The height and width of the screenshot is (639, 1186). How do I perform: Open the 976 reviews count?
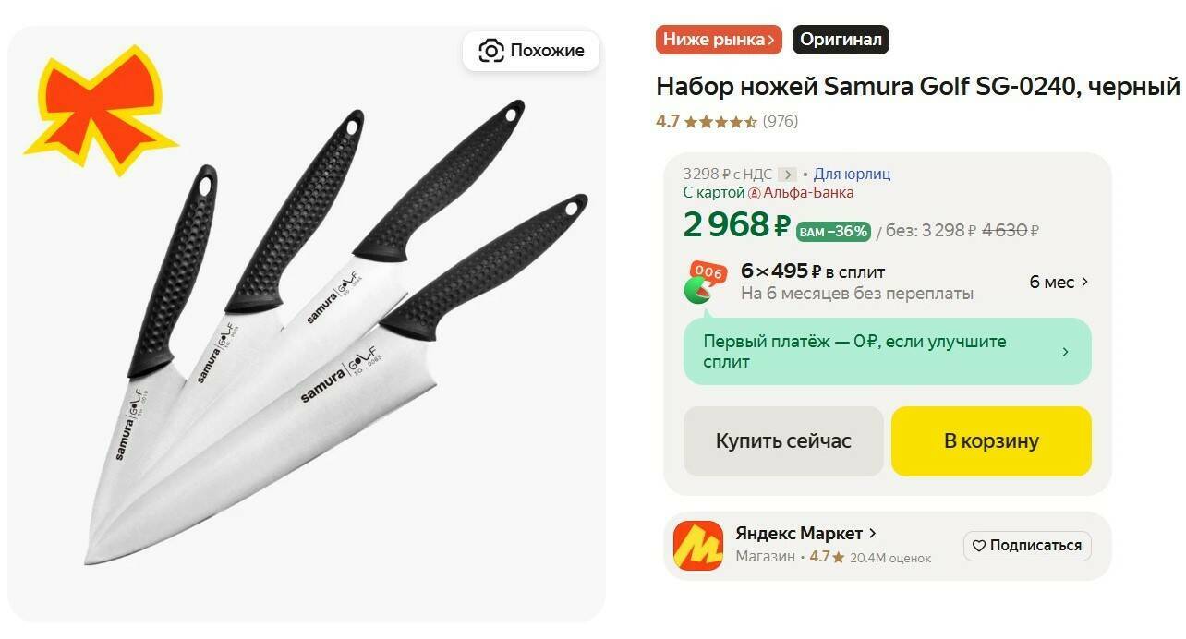tap(781, 121)
